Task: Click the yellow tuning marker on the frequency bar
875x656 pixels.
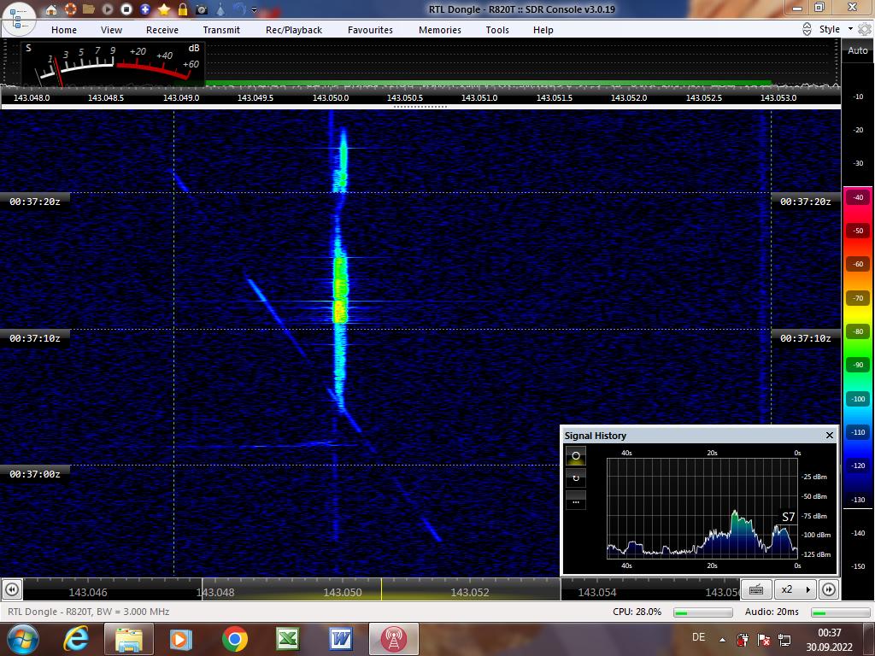Action: (x=382, y=589)
